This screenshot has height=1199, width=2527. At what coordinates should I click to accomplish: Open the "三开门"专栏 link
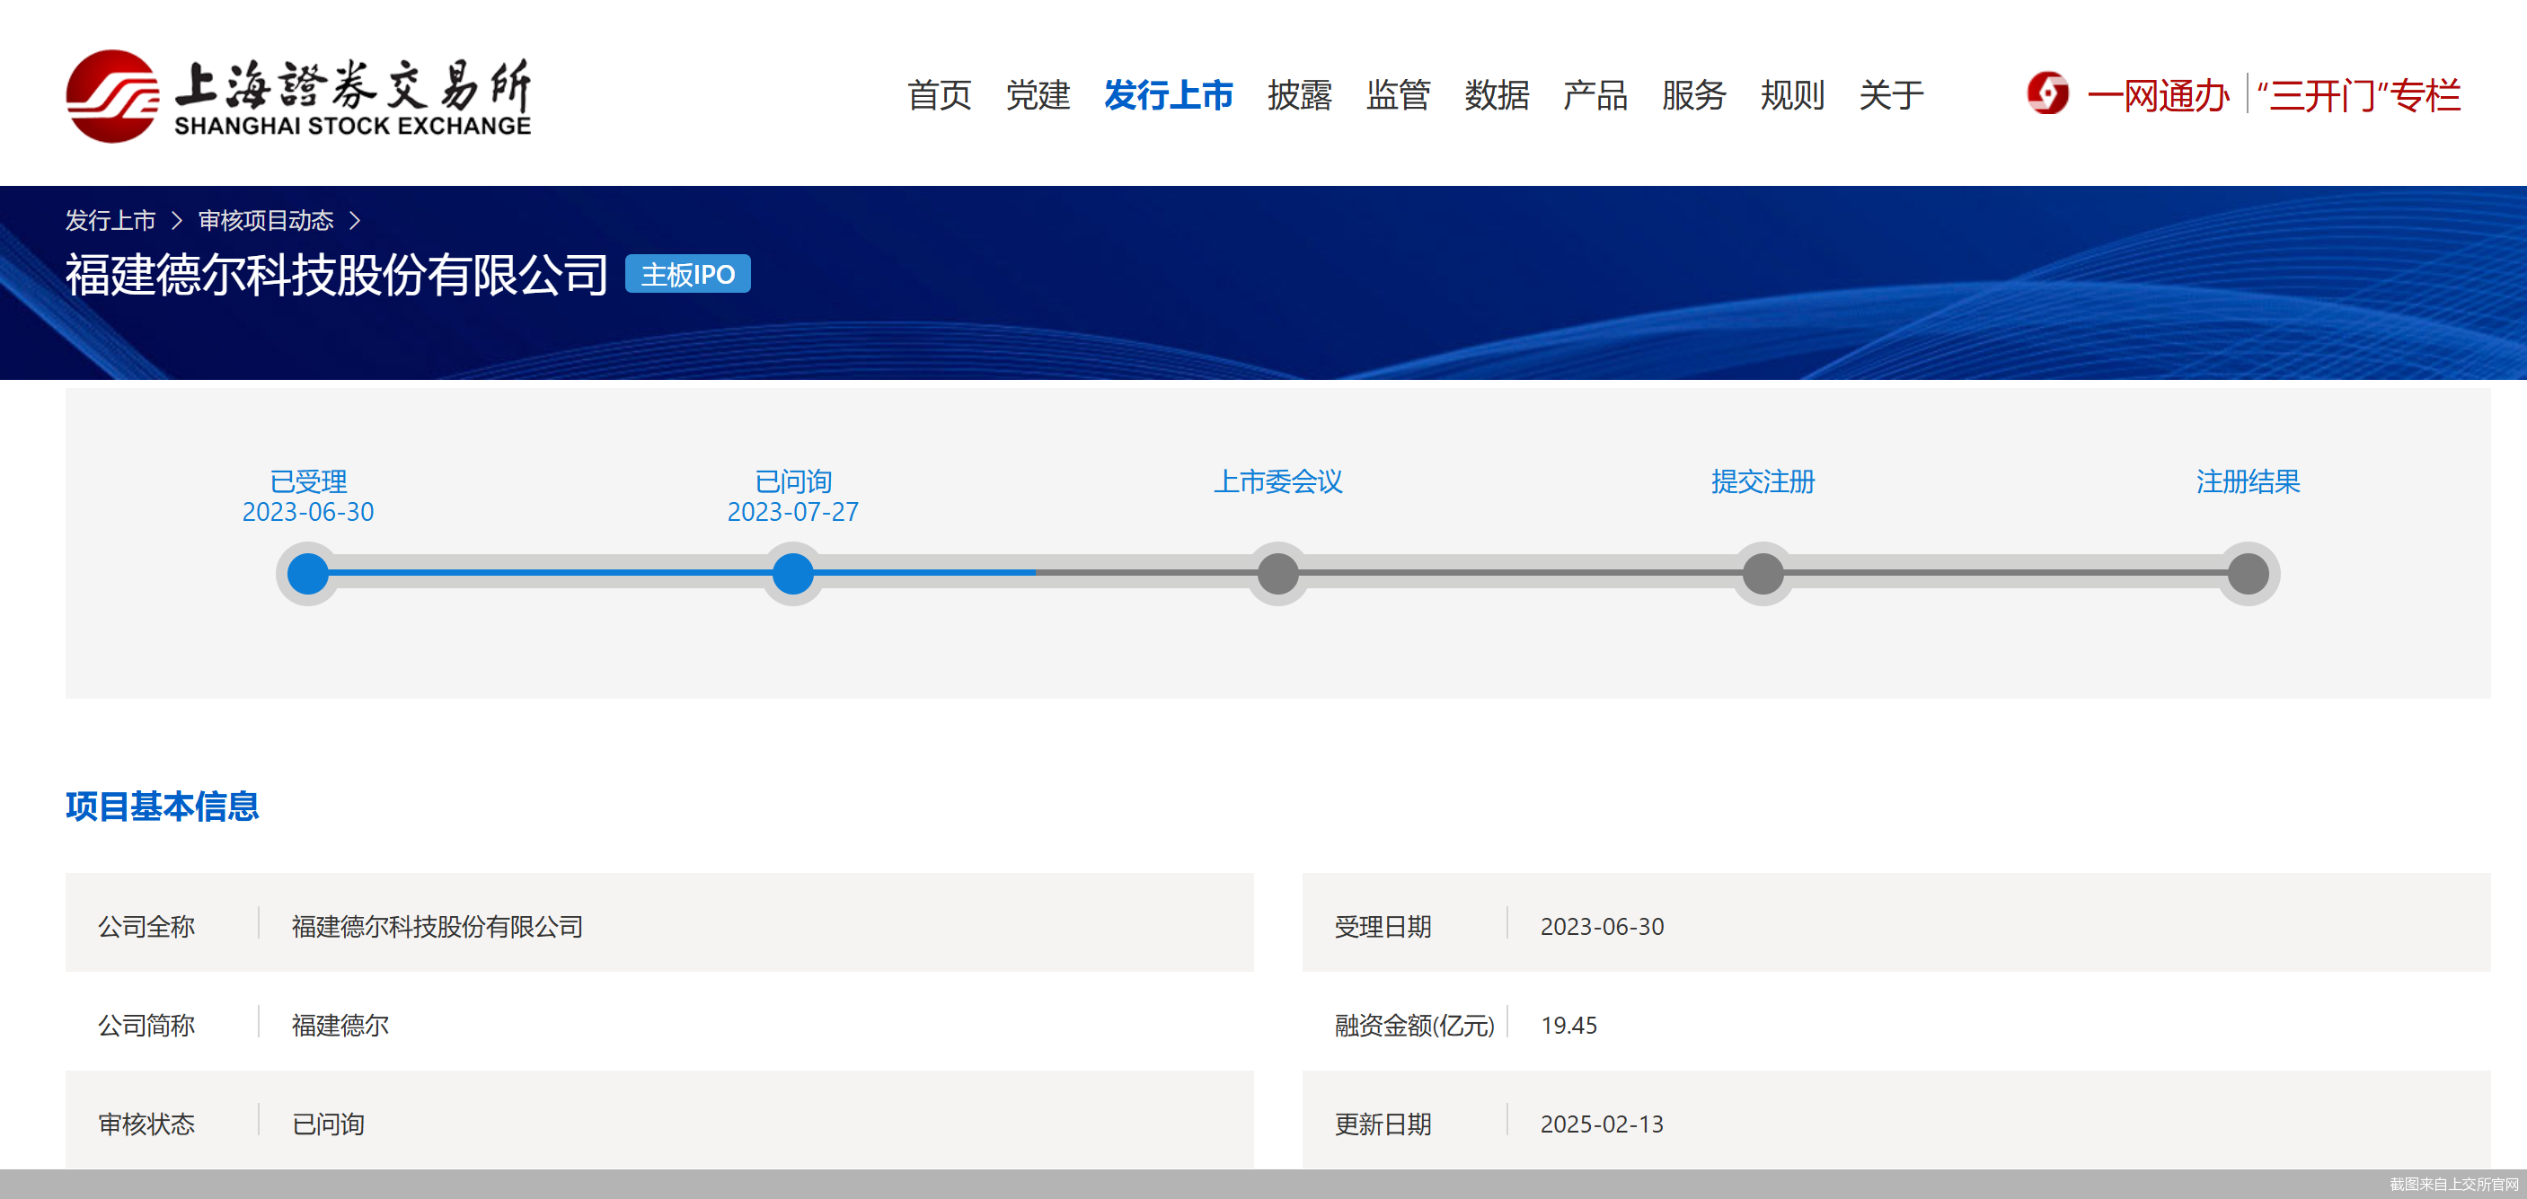[2358, 95]
